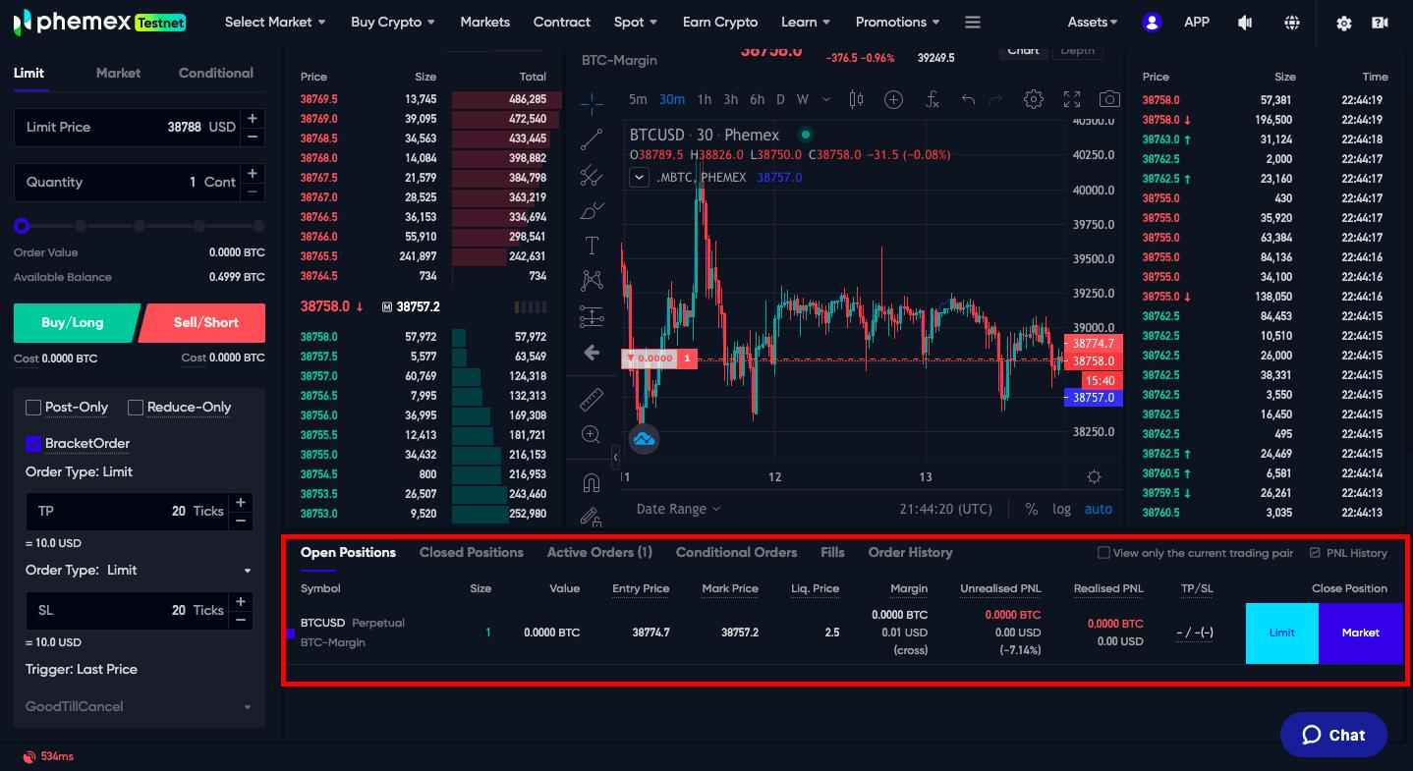The width and height of the screenshot is (1413, 771).
Task: Switch to the Conditional order tab
Action: coord(215,73)
